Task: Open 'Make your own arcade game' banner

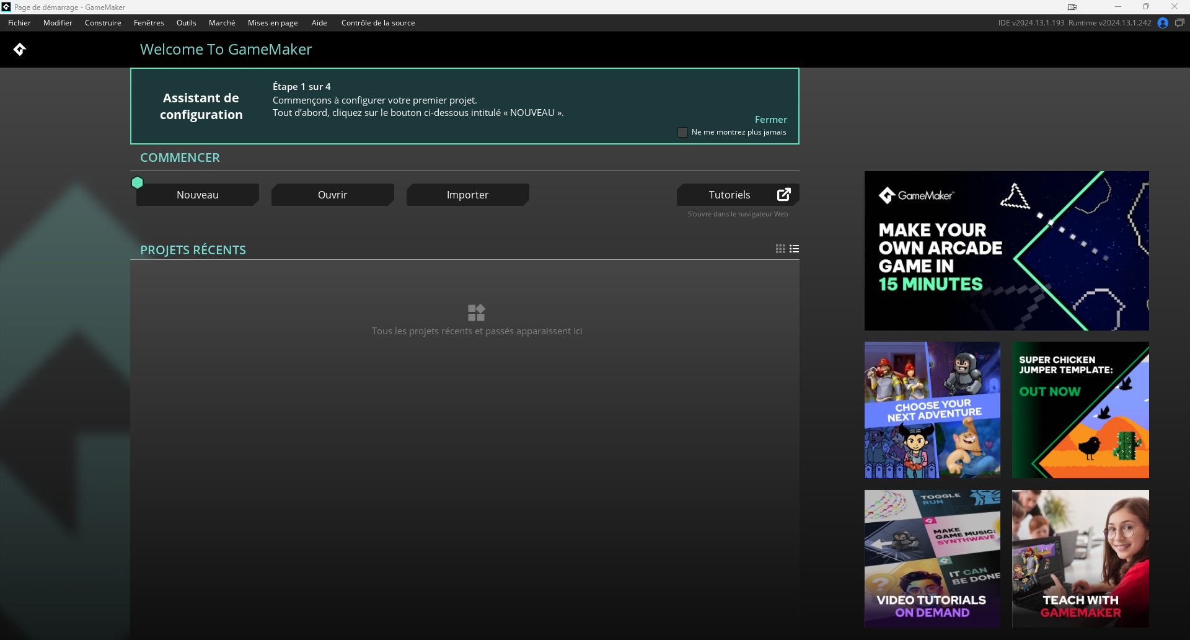Action: coord(1007,251)
